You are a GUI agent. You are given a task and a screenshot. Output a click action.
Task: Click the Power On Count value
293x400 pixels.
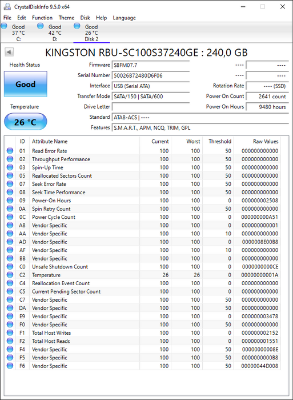pyautogui.click(x=267, y=97)
